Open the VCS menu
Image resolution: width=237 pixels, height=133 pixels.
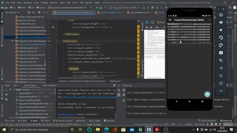[81, 3]
